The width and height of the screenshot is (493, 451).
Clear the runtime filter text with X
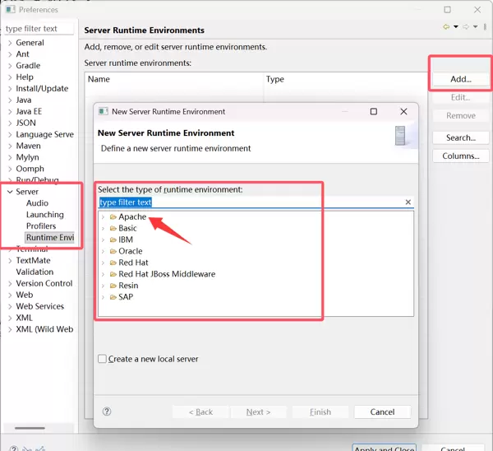408,202
